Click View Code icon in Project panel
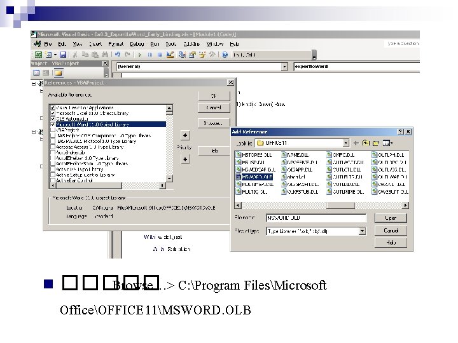This screenshot has height=343, width=458. (36, 72)
